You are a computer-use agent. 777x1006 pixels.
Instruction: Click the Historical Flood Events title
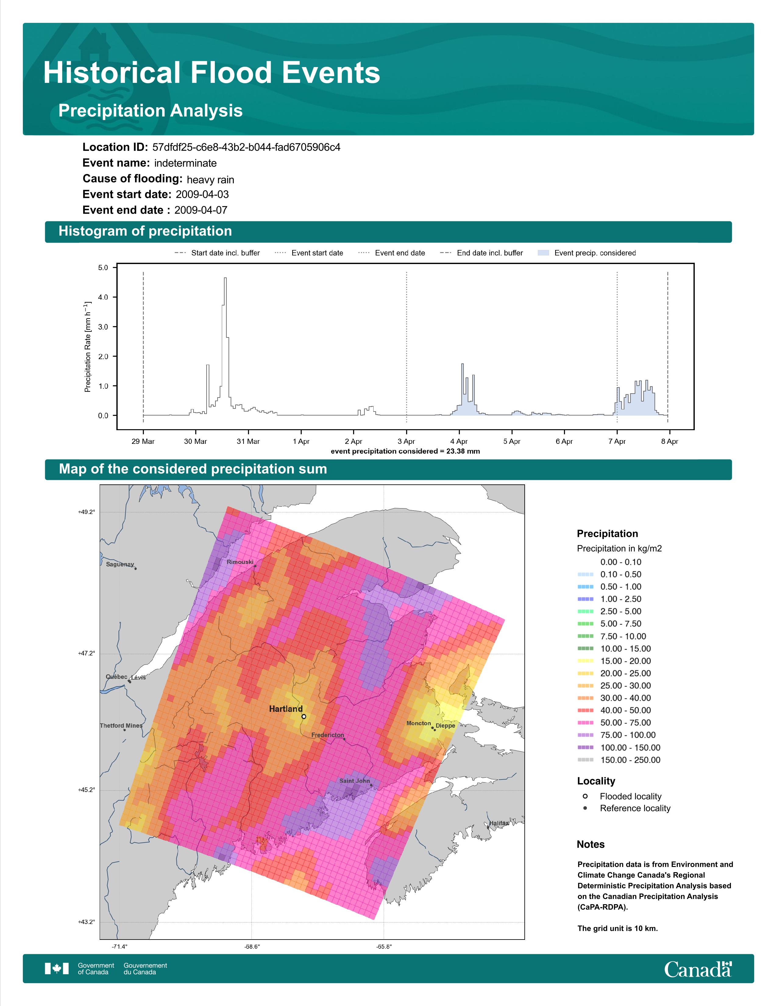click(212, 73)
